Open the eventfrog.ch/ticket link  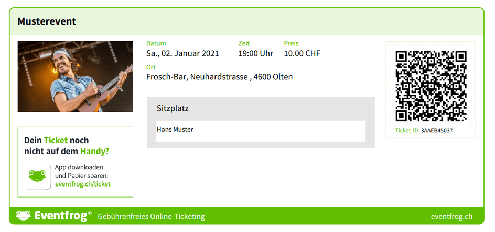tap(83, 184)
